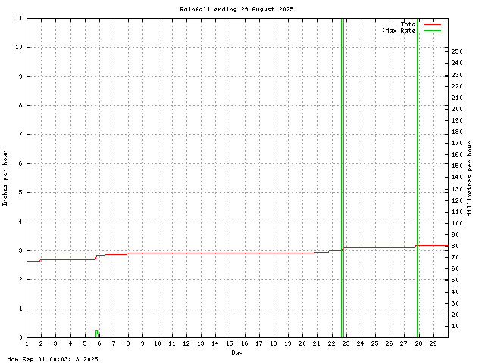Click the '(Max Rate)' legend label
The image size is (485, 363).
(x=400, y=30)
